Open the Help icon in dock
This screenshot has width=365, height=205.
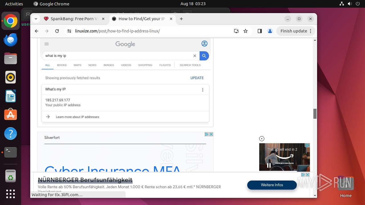tap(11, 134)
